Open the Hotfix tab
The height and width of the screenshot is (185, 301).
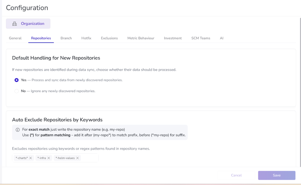pyautogui.click(x=86, y=38)
